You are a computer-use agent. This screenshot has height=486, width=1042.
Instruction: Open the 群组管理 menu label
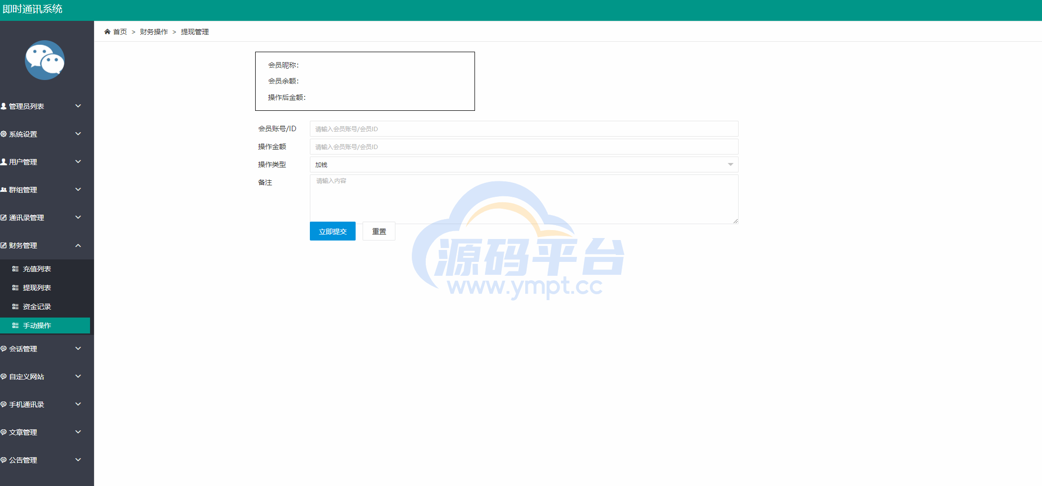[x=23, y=190]
